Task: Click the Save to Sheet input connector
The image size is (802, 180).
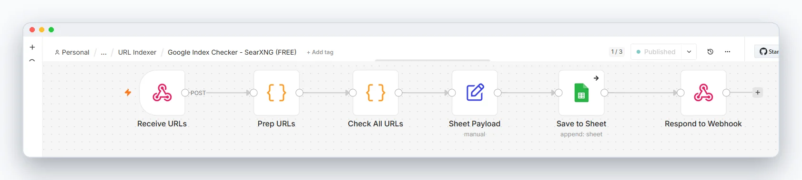Action: click(x=558, y=93)
